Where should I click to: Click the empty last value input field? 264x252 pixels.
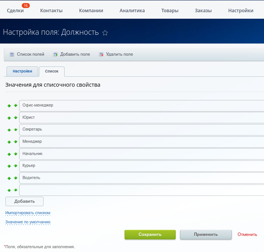(x=141, y=190)
